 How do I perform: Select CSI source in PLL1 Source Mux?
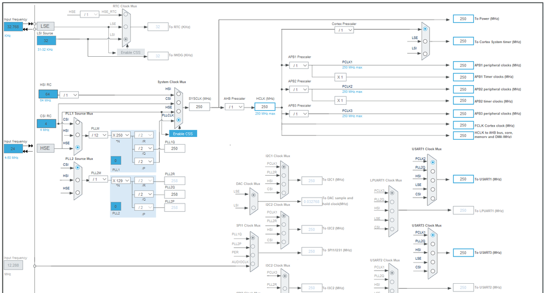78,122
